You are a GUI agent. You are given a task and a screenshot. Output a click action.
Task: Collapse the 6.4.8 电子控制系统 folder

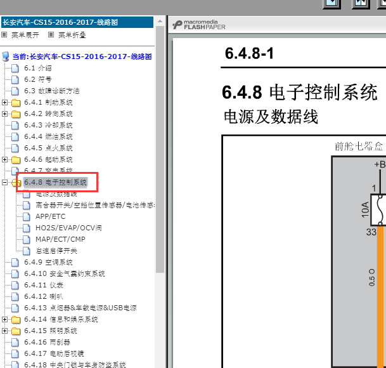point(4,182)
